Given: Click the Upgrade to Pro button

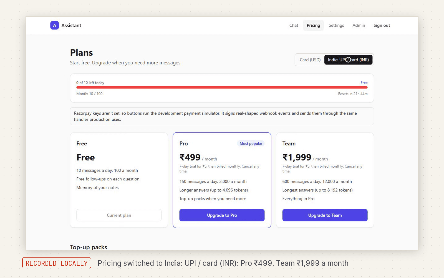Looking at the screenshot, I should pos(222,215).
